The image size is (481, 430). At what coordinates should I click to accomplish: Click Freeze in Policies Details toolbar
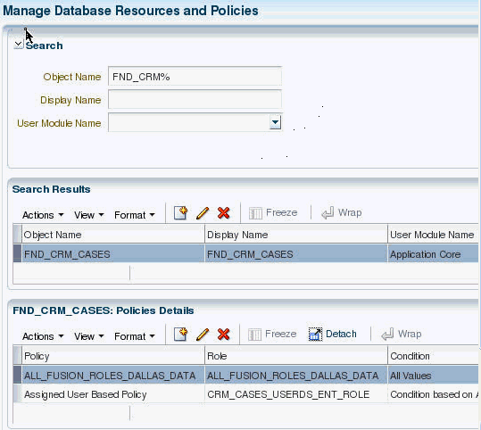[272, 334]
